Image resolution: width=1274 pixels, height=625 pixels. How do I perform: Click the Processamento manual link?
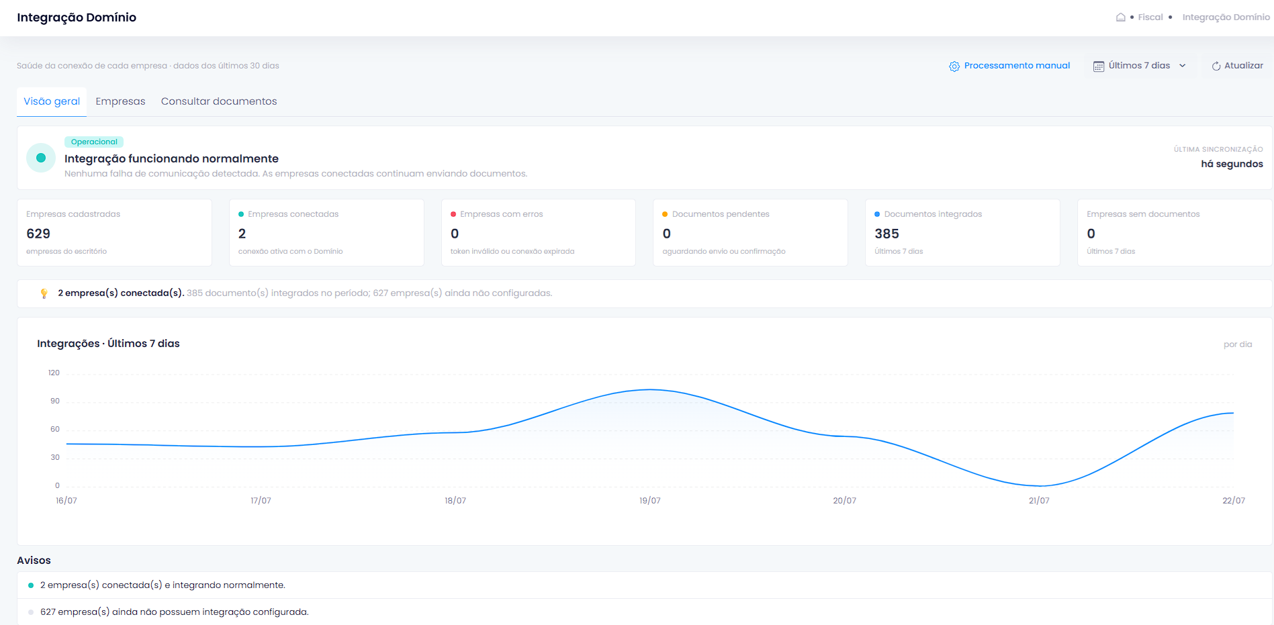1009,66
